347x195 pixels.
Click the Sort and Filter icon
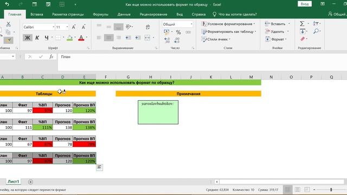coord(316,23)
